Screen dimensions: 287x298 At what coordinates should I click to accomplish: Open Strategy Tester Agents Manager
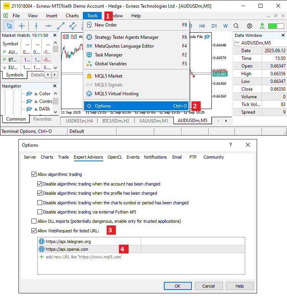(136, 37)
